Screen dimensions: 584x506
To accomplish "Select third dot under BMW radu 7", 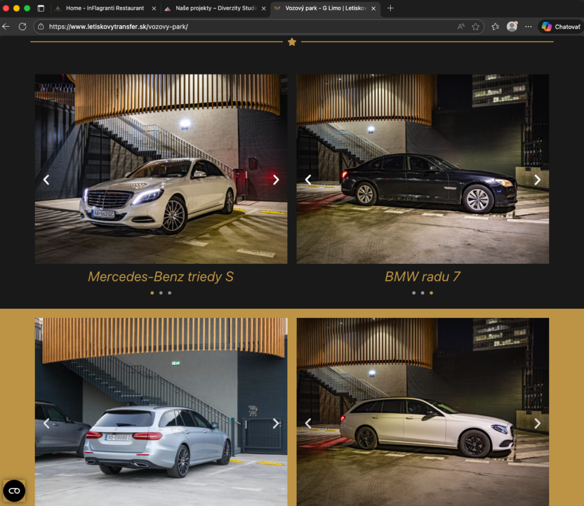I will (x=431, y=293).
